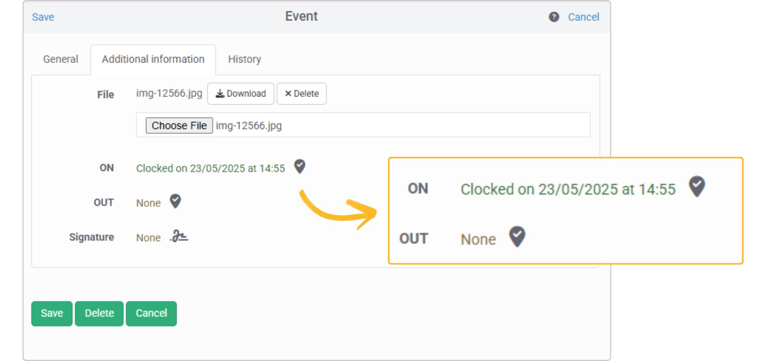Switch to the General tab
This screenshot has height=361, width=776.
pos(61,59)
